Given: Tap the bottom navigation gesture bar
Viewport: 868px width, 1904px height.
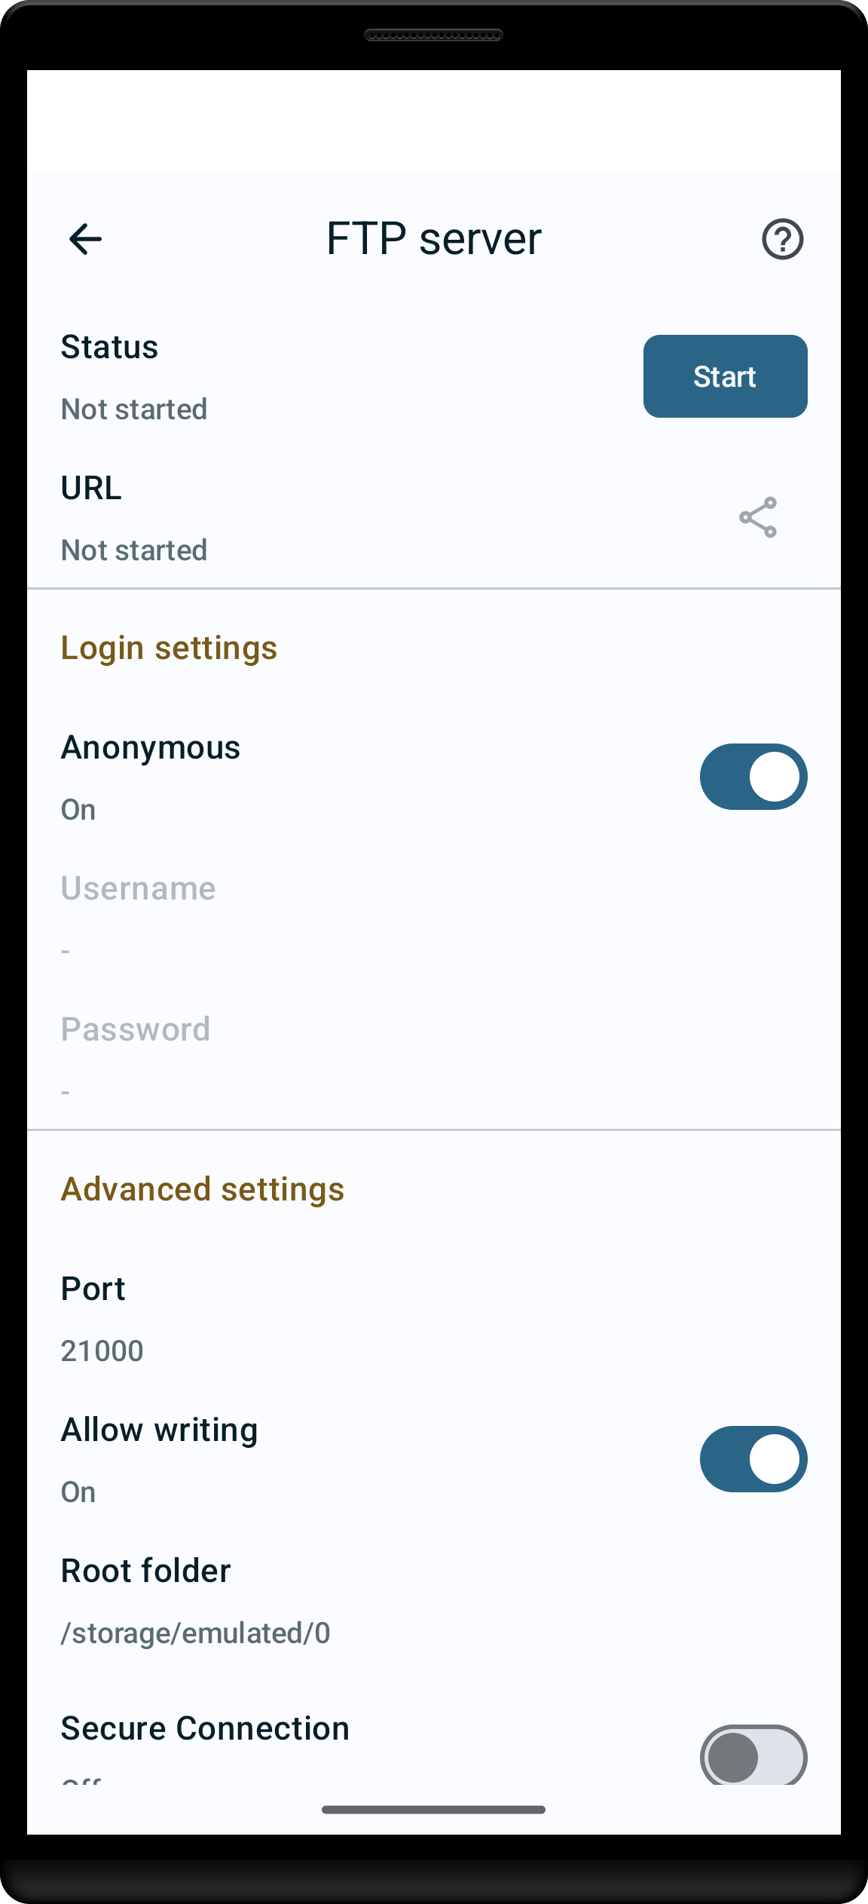Looking at the screenshot, I should pos(433,1809).
